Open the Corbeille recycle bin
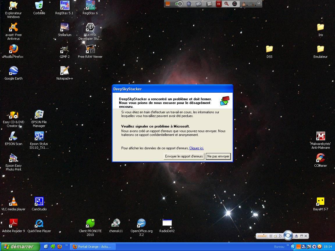 click(39, 8)
